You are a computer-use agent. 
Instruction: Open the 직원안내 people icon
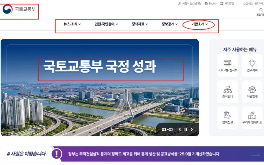coord(252,89)
